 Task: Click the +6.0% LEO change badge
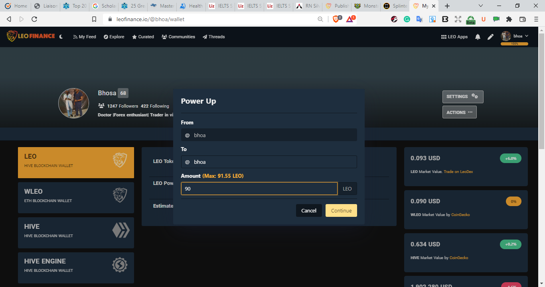click(x=511, y=158)
